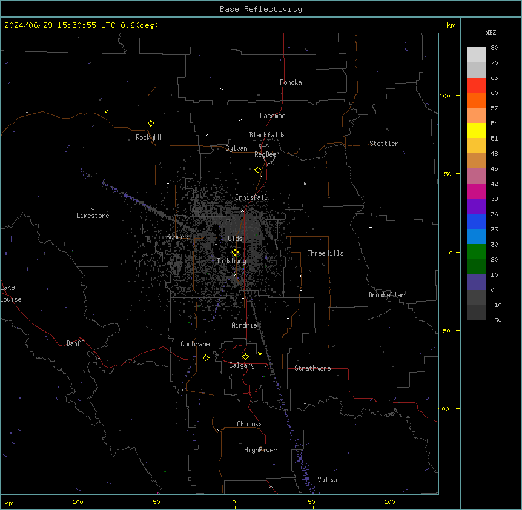This screenshot has height=510, width=522.
Task: Click the RedDeer city label
Action: [x=266, y=154]
